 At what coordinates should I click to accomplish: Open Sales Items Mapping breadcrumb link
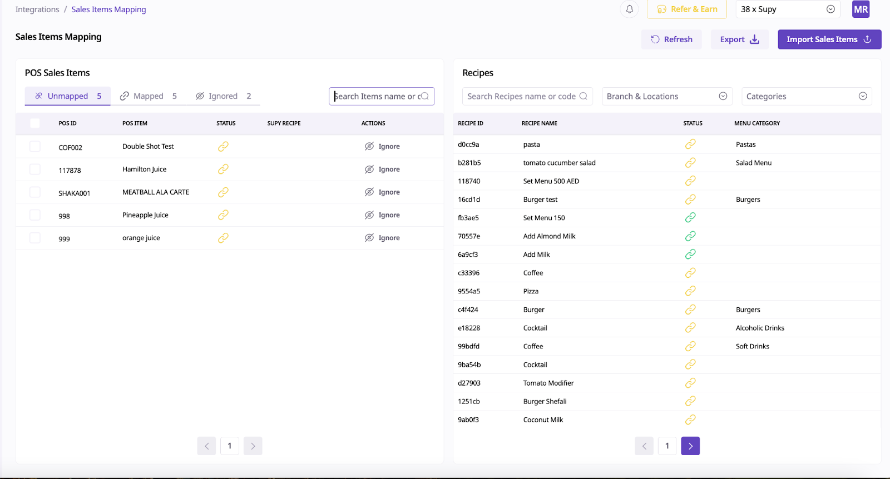tap(108, 9)
